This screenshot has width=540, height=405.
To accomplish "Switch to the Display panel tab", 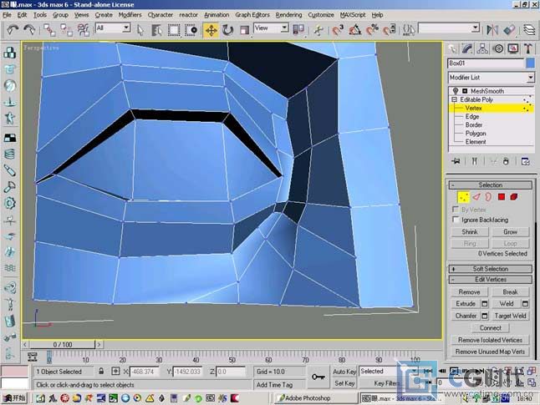I will point(513,49).
